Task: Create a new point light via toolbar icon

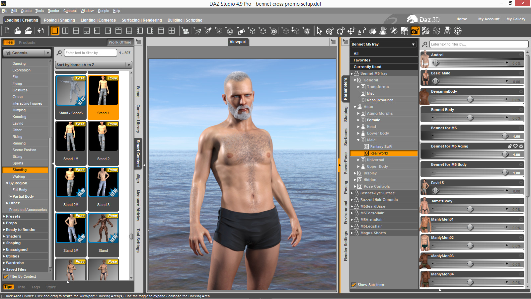Action: (219, 31)
